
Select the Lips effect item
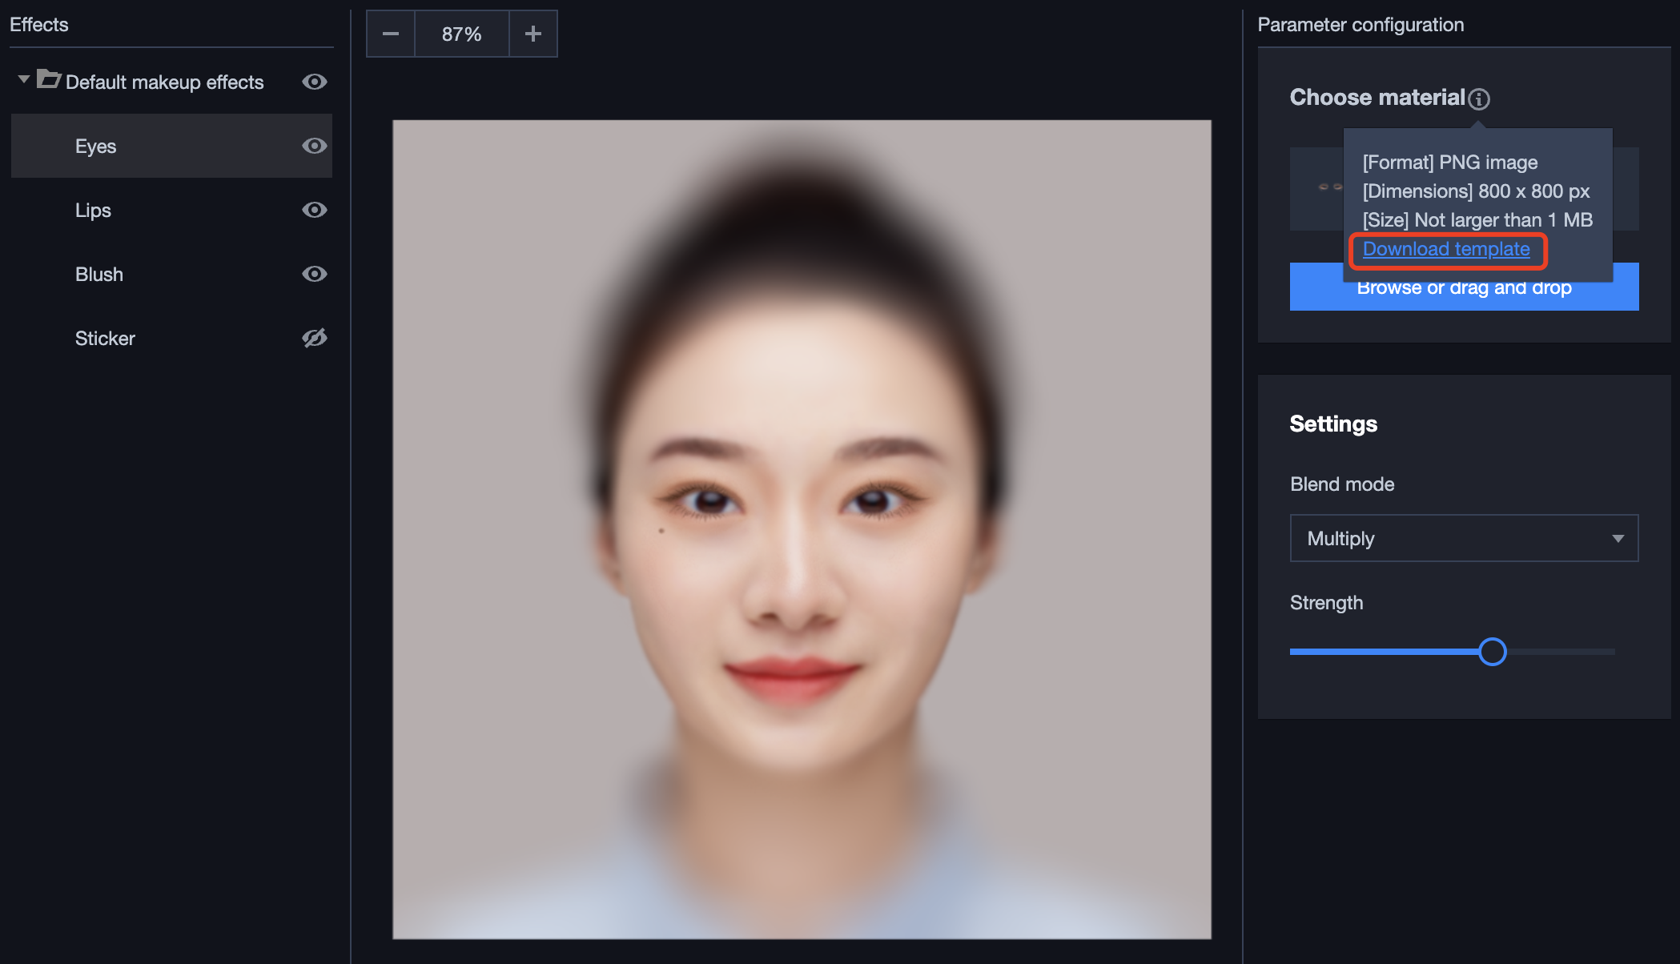94,211
